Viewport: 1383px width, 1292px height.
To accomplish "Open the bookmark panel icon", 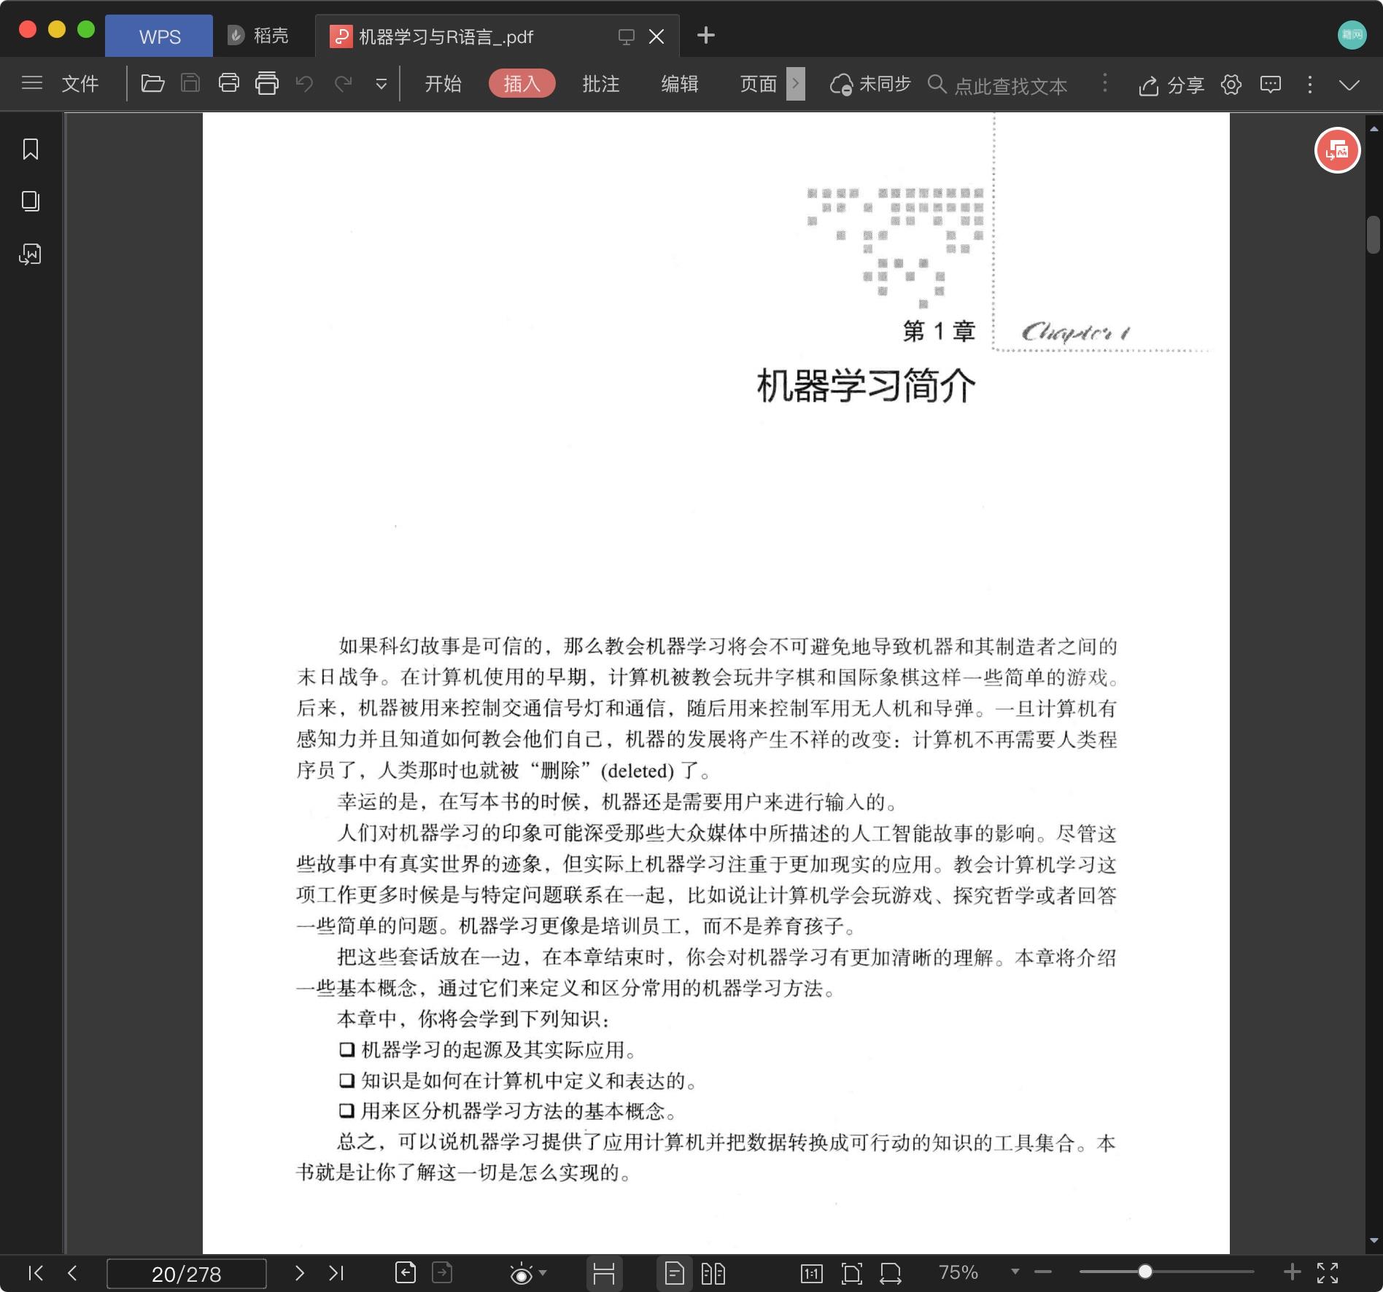I will (x=31, y=149).
